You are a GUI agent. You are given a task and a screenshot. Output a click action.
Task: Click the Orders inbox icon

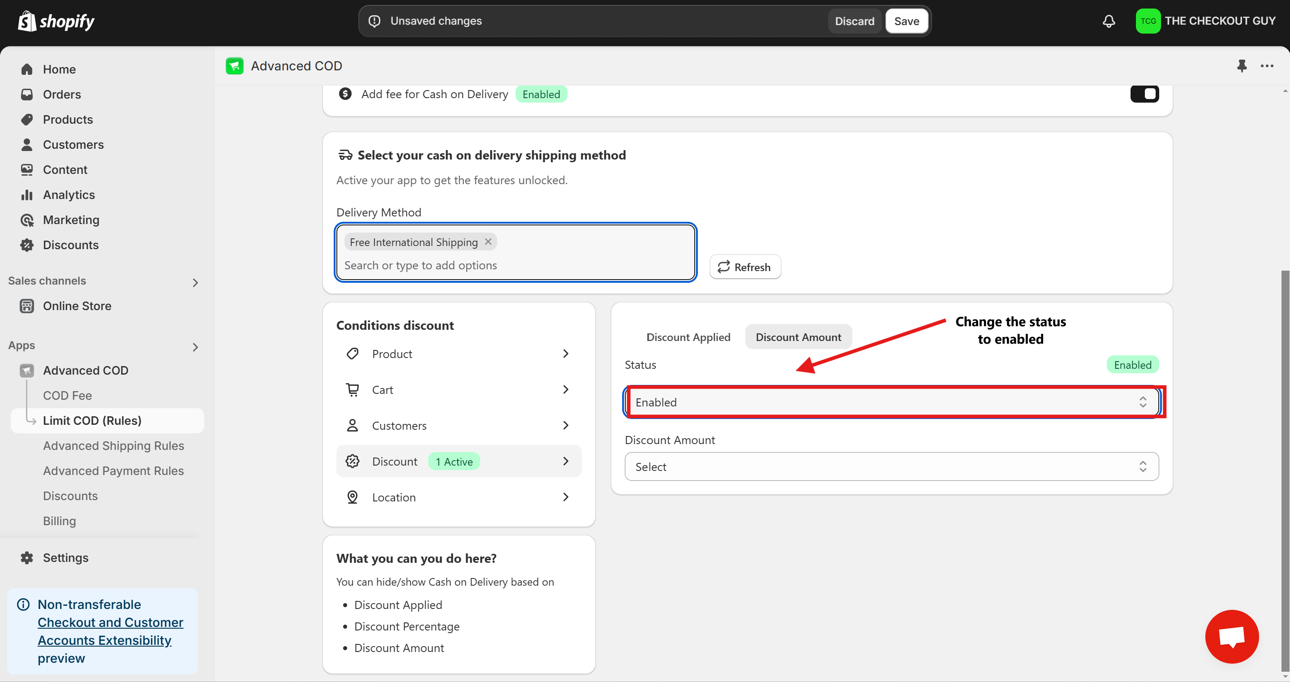coord(27,94)
